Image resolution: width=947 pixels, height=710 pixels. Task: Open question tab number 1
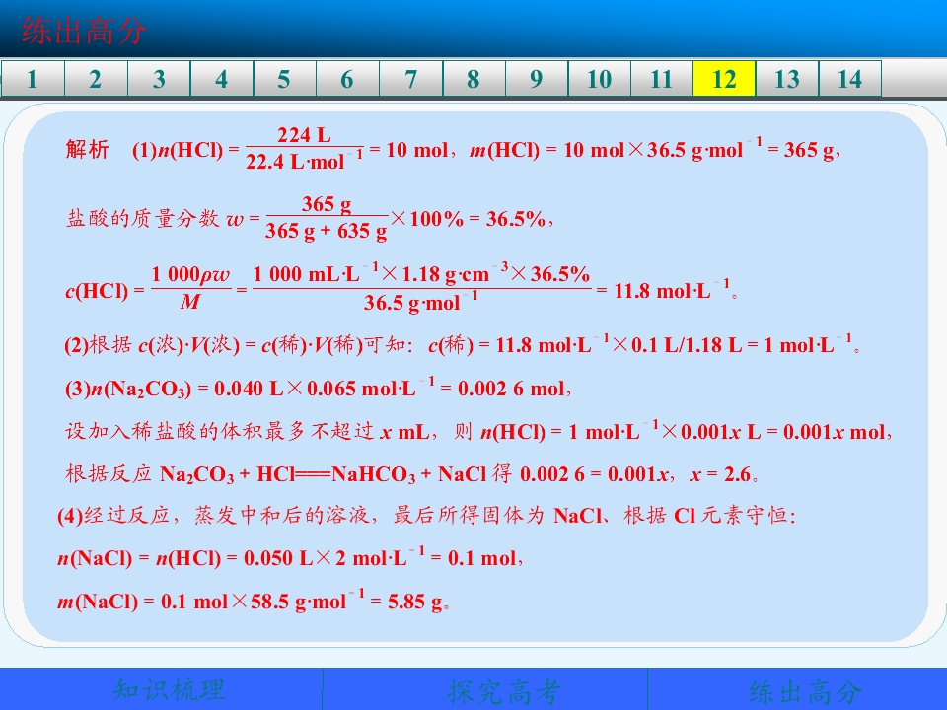(x=33, y=79)
